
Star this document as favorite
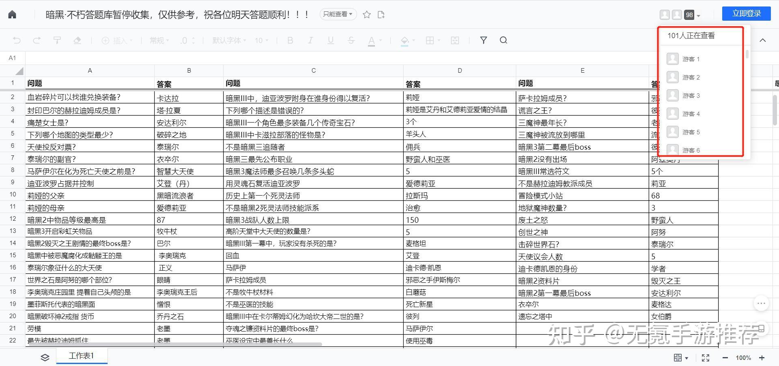click(367, 15)
